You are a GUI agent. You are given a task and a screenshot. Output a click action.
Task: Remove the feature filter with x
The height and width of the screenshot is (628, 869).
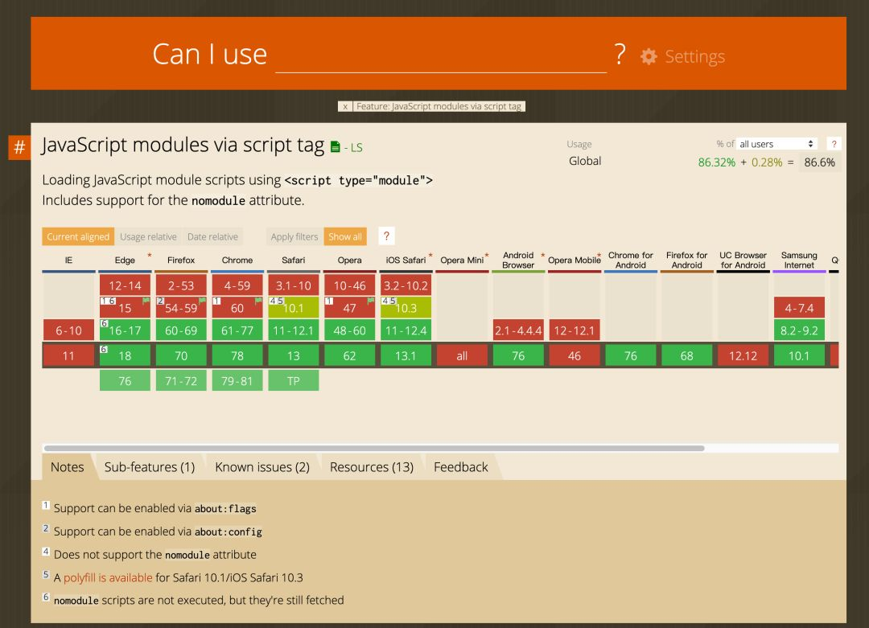[344, 106]
